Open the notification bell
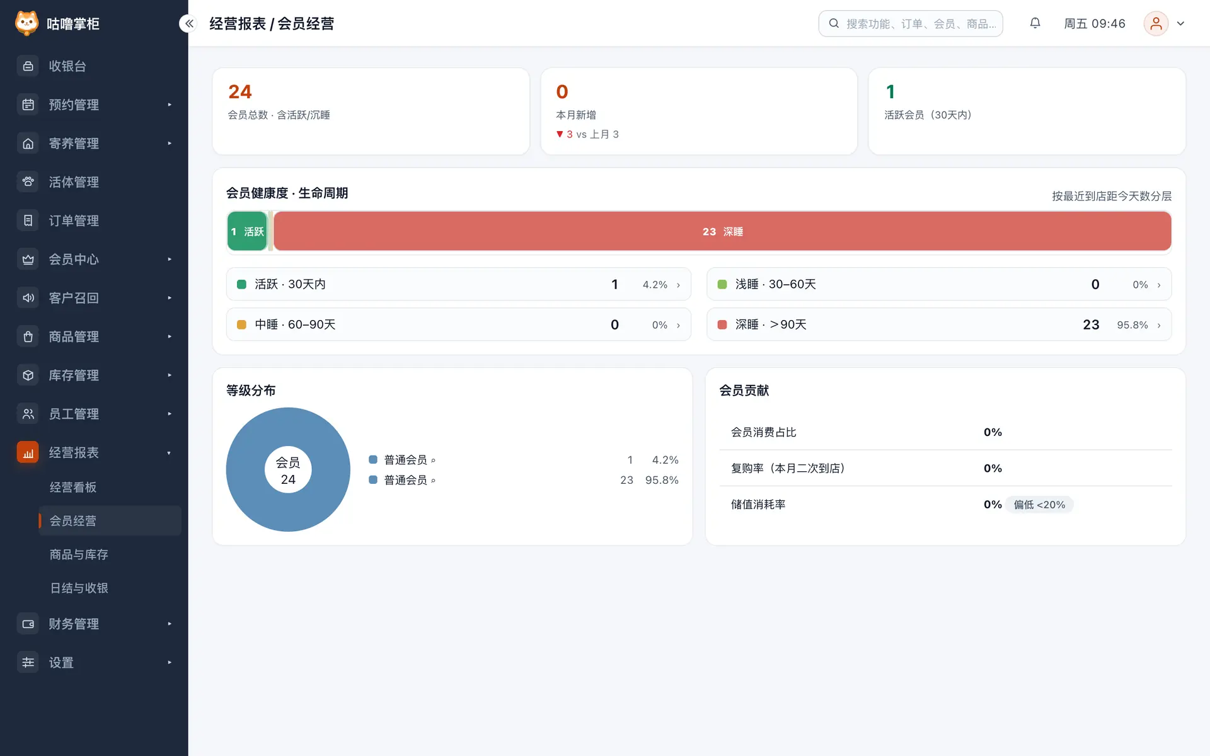Viewport: 1210px width, 756px height. click(x=1035, y=23)
